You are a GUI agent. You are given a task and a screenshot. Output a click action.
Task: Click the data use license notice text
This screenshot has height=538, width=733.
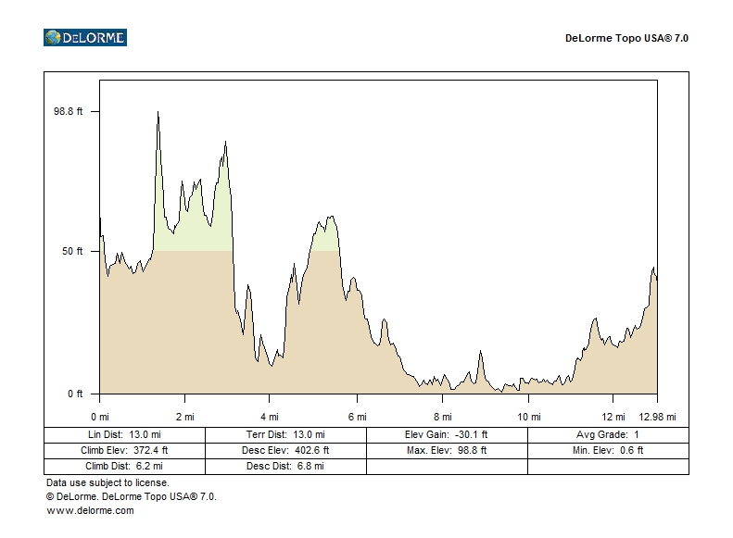click(107, 482)
